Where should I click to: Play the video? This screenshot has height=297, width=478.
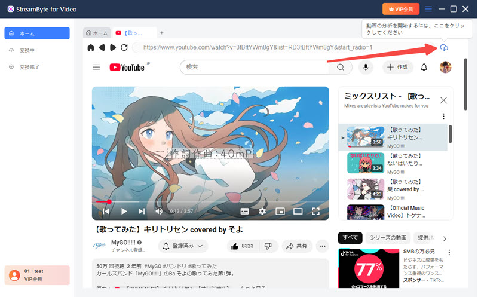pos(124,211)
